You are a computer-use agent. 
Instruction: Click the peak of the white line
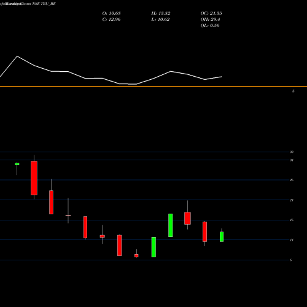tap(17, 56)
